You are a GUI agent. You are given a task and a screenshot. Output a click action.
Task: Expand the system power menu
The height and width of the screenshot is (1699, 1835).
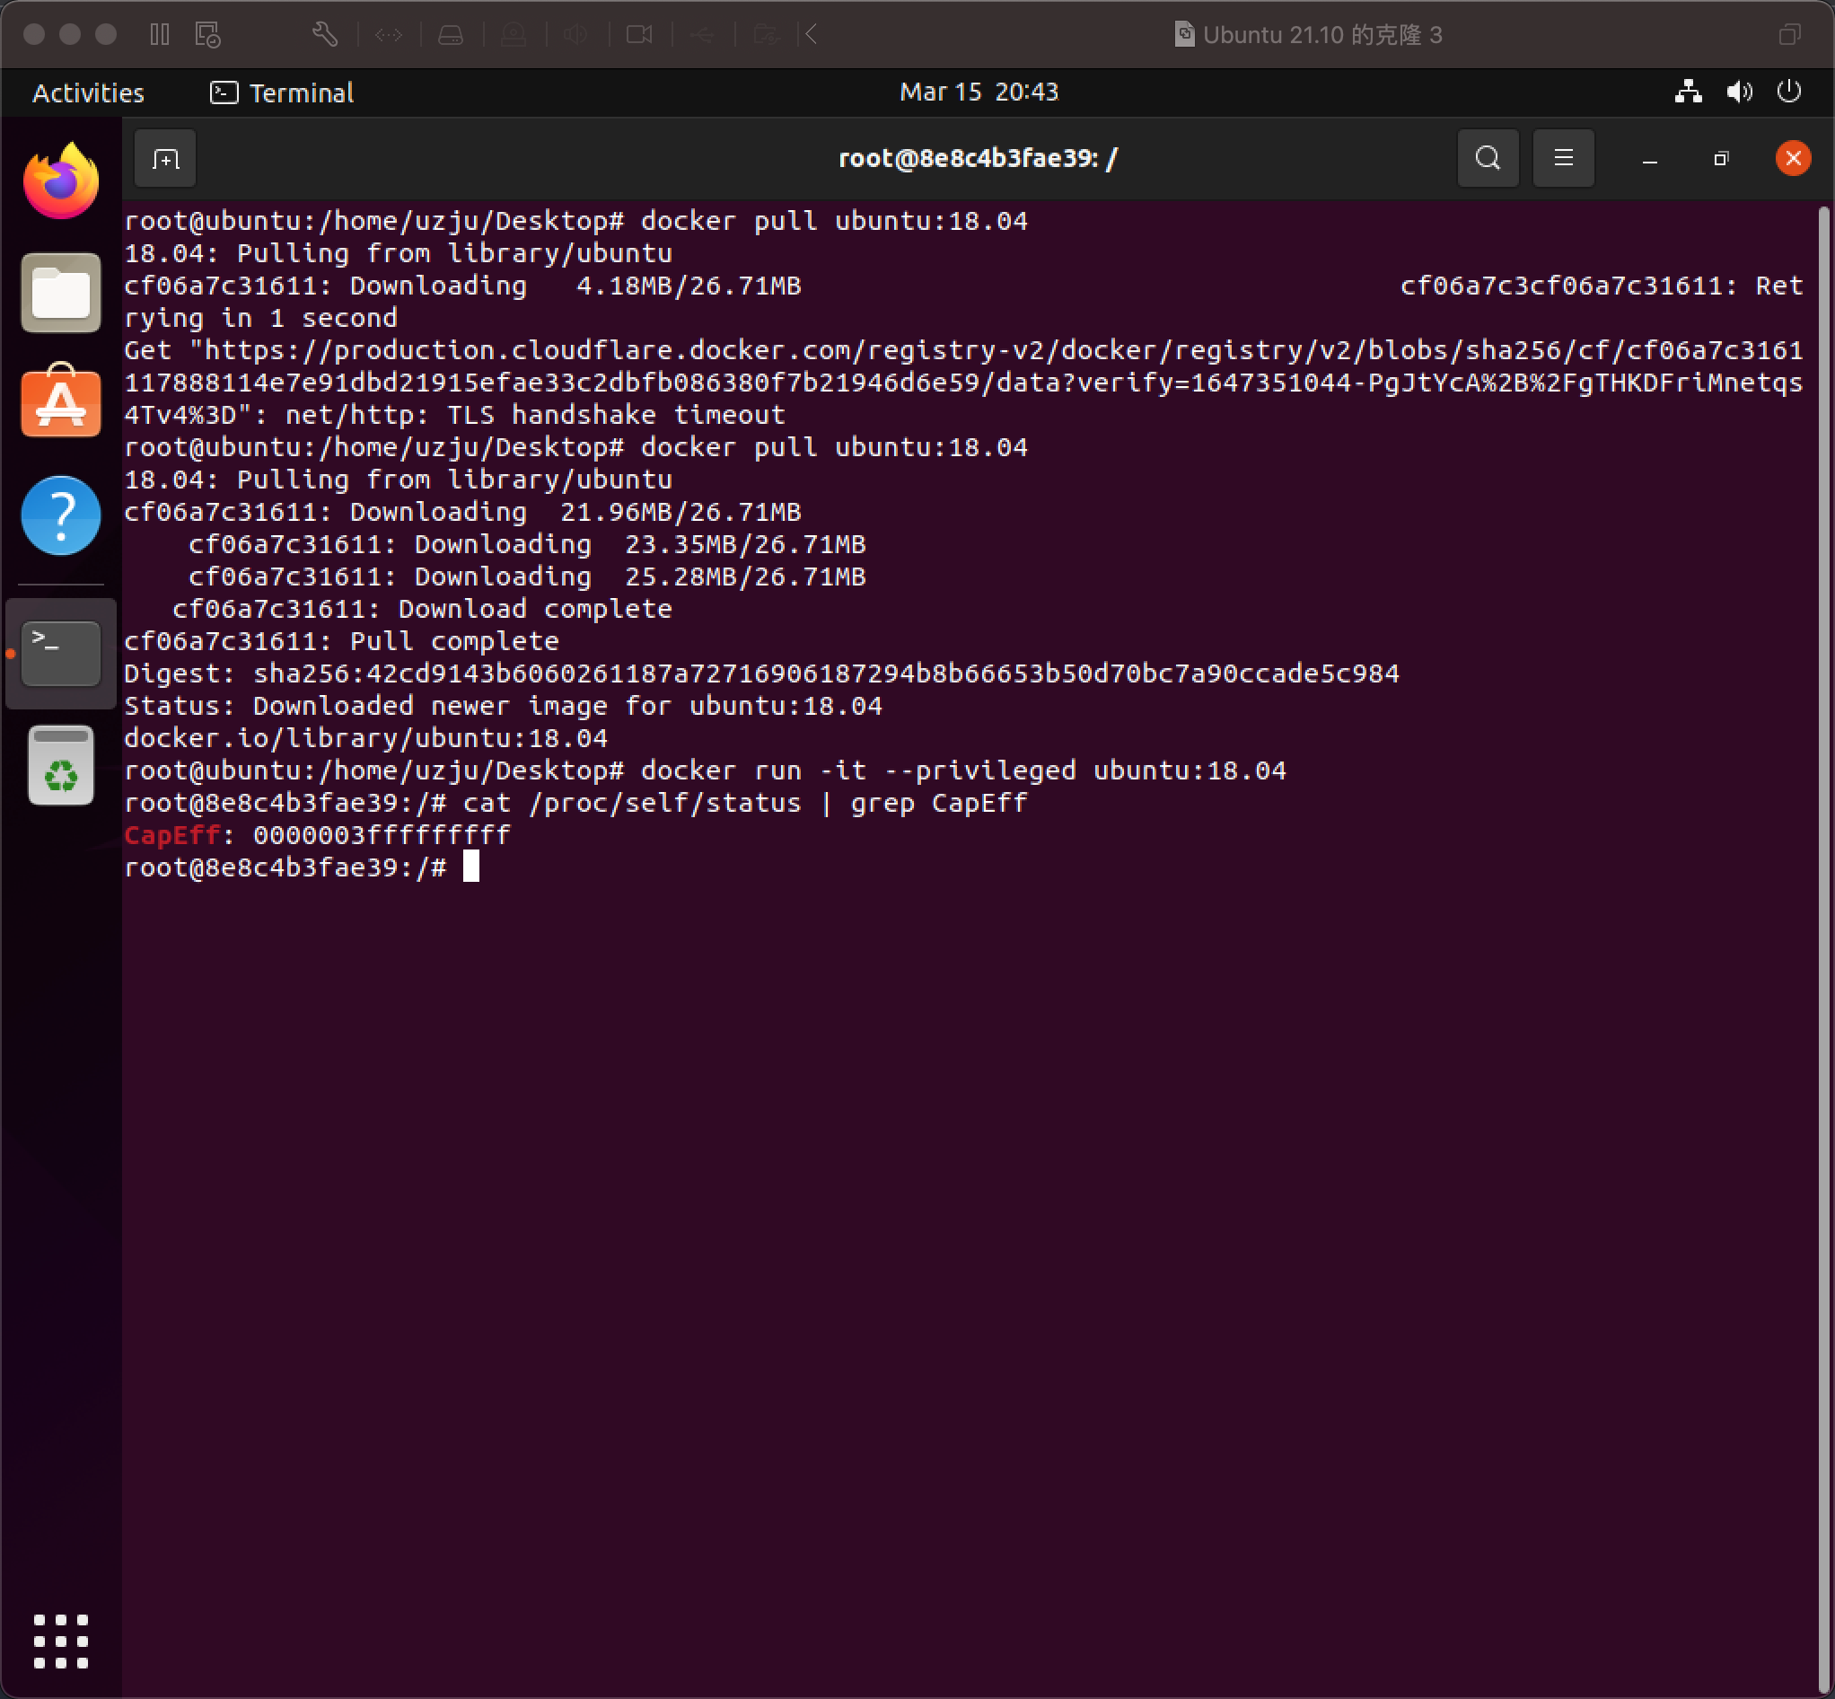point(1788,92)
